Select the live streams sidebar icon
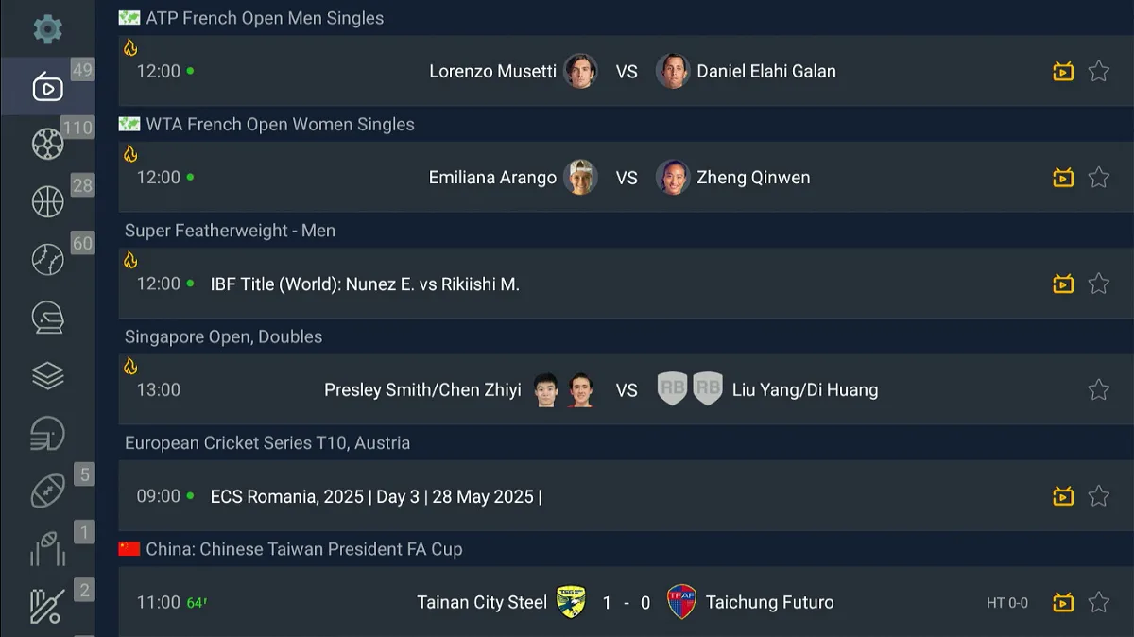This screenshot has height=637, width=1134. (47, 87)
